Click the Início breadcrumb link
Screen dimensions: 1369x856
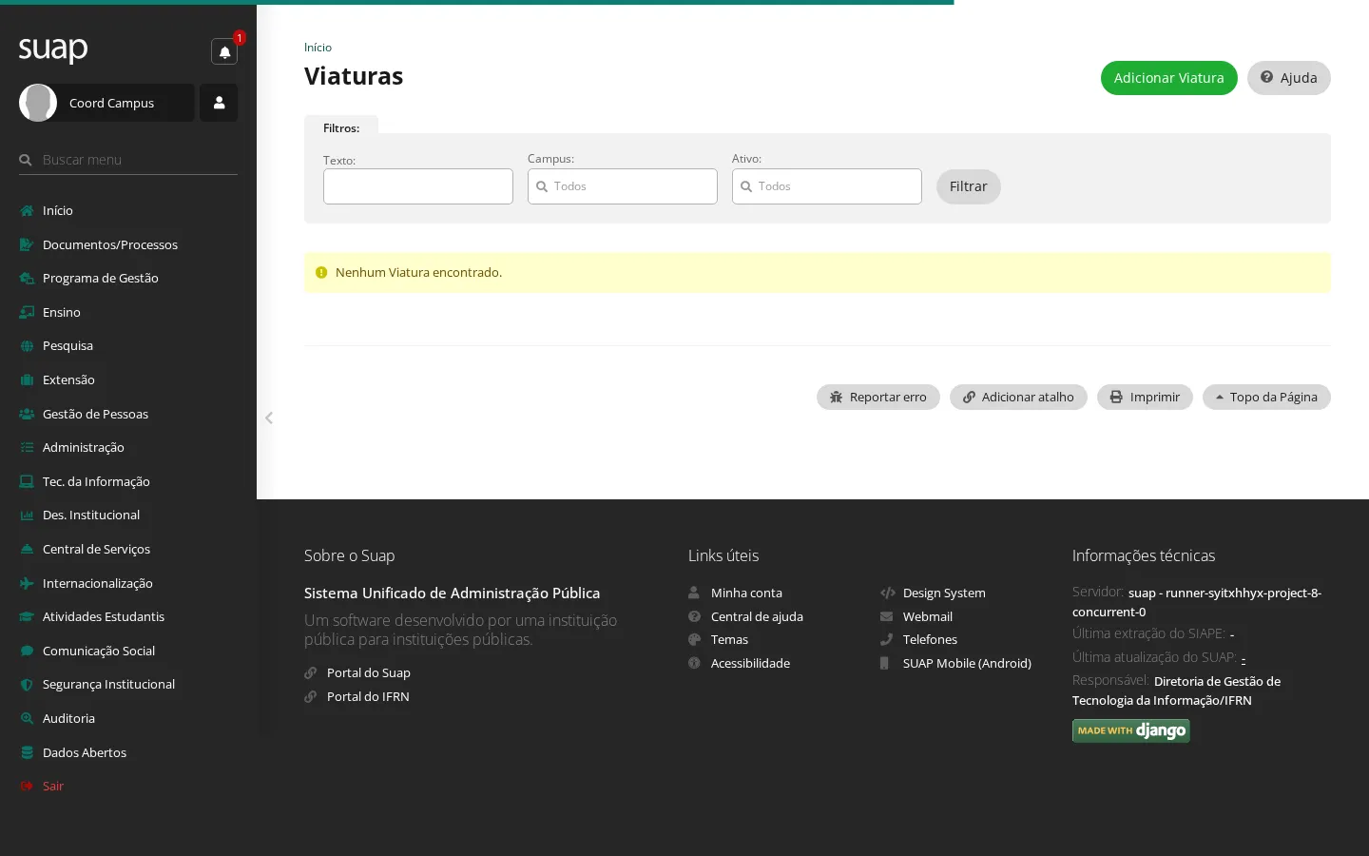[318, 48]
